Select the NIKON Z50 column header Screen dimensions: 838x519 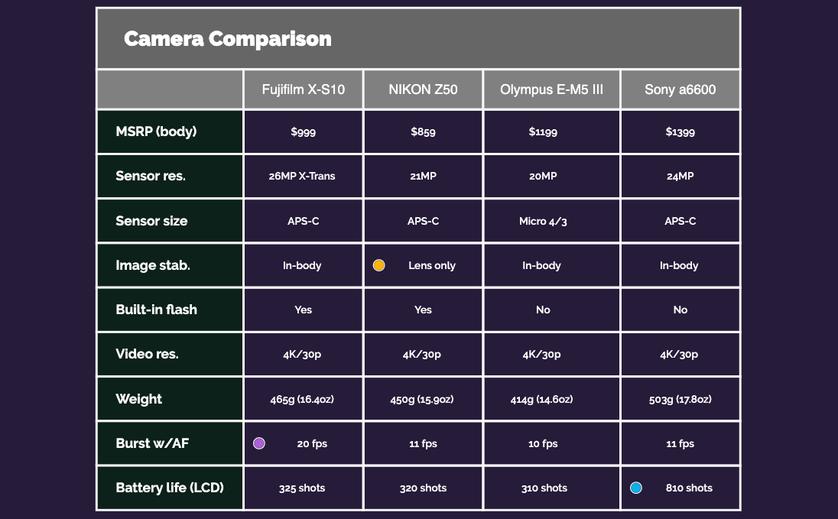(x=423, y=89)
